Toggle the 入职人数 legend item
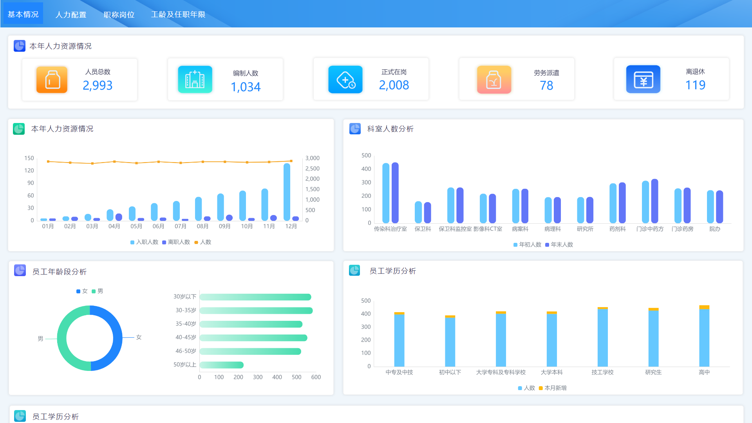752x423 pixels. coord(145,242)
